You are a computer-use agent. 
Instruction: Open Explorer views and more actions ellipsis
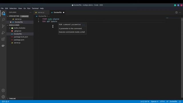coord(31,12)
